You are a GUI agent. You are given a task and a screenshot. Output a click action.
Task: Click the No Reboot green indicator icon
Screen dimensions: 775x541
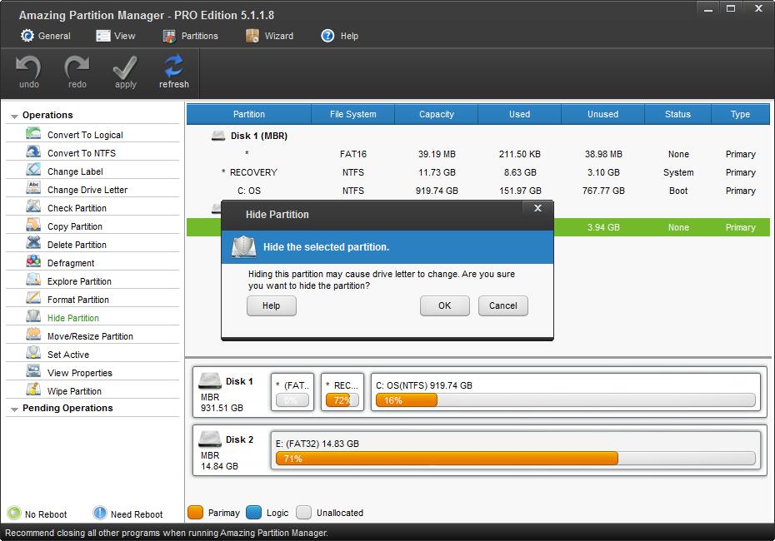click(x=14, y=514)
